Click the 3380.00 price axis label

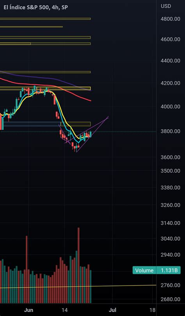[170, 187]
